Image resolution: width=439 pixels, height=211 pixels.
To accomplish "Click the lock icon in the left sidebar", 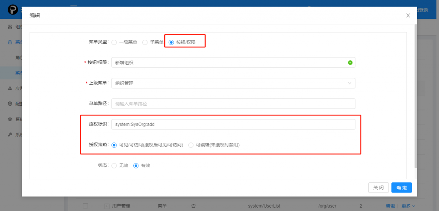I will coord(10,42).
